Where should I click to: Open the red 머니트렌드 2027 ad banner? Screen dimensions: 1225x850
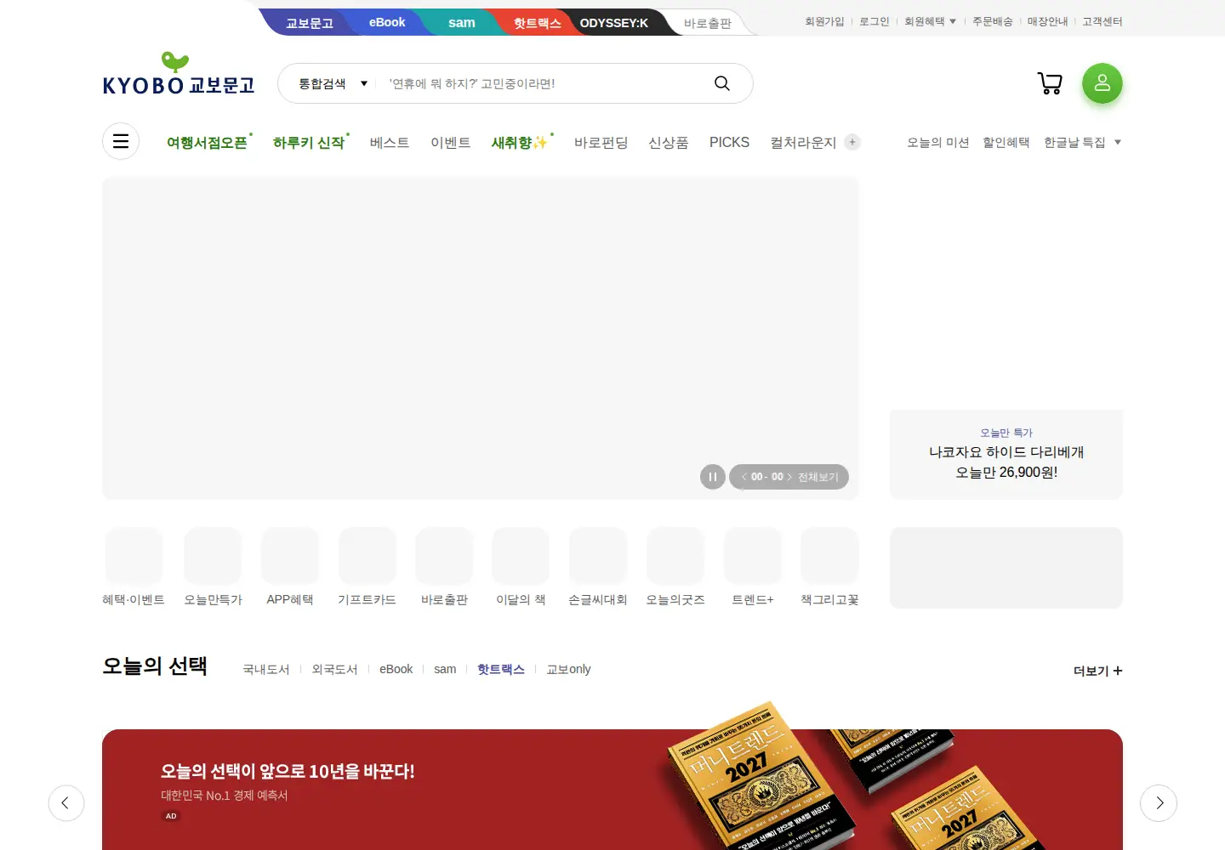612,790
